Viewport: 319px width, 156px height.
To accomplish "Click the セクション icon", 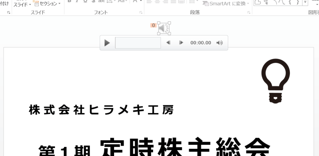I will 36,3.
